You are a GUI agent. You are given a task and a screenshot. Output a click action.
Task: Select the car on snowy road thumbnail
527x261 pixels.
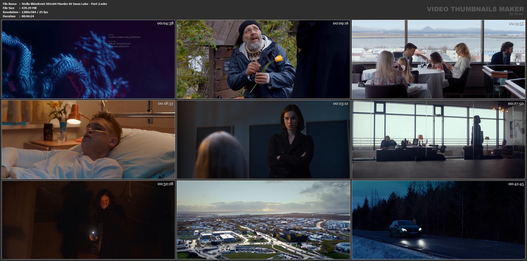coord(438,220)
